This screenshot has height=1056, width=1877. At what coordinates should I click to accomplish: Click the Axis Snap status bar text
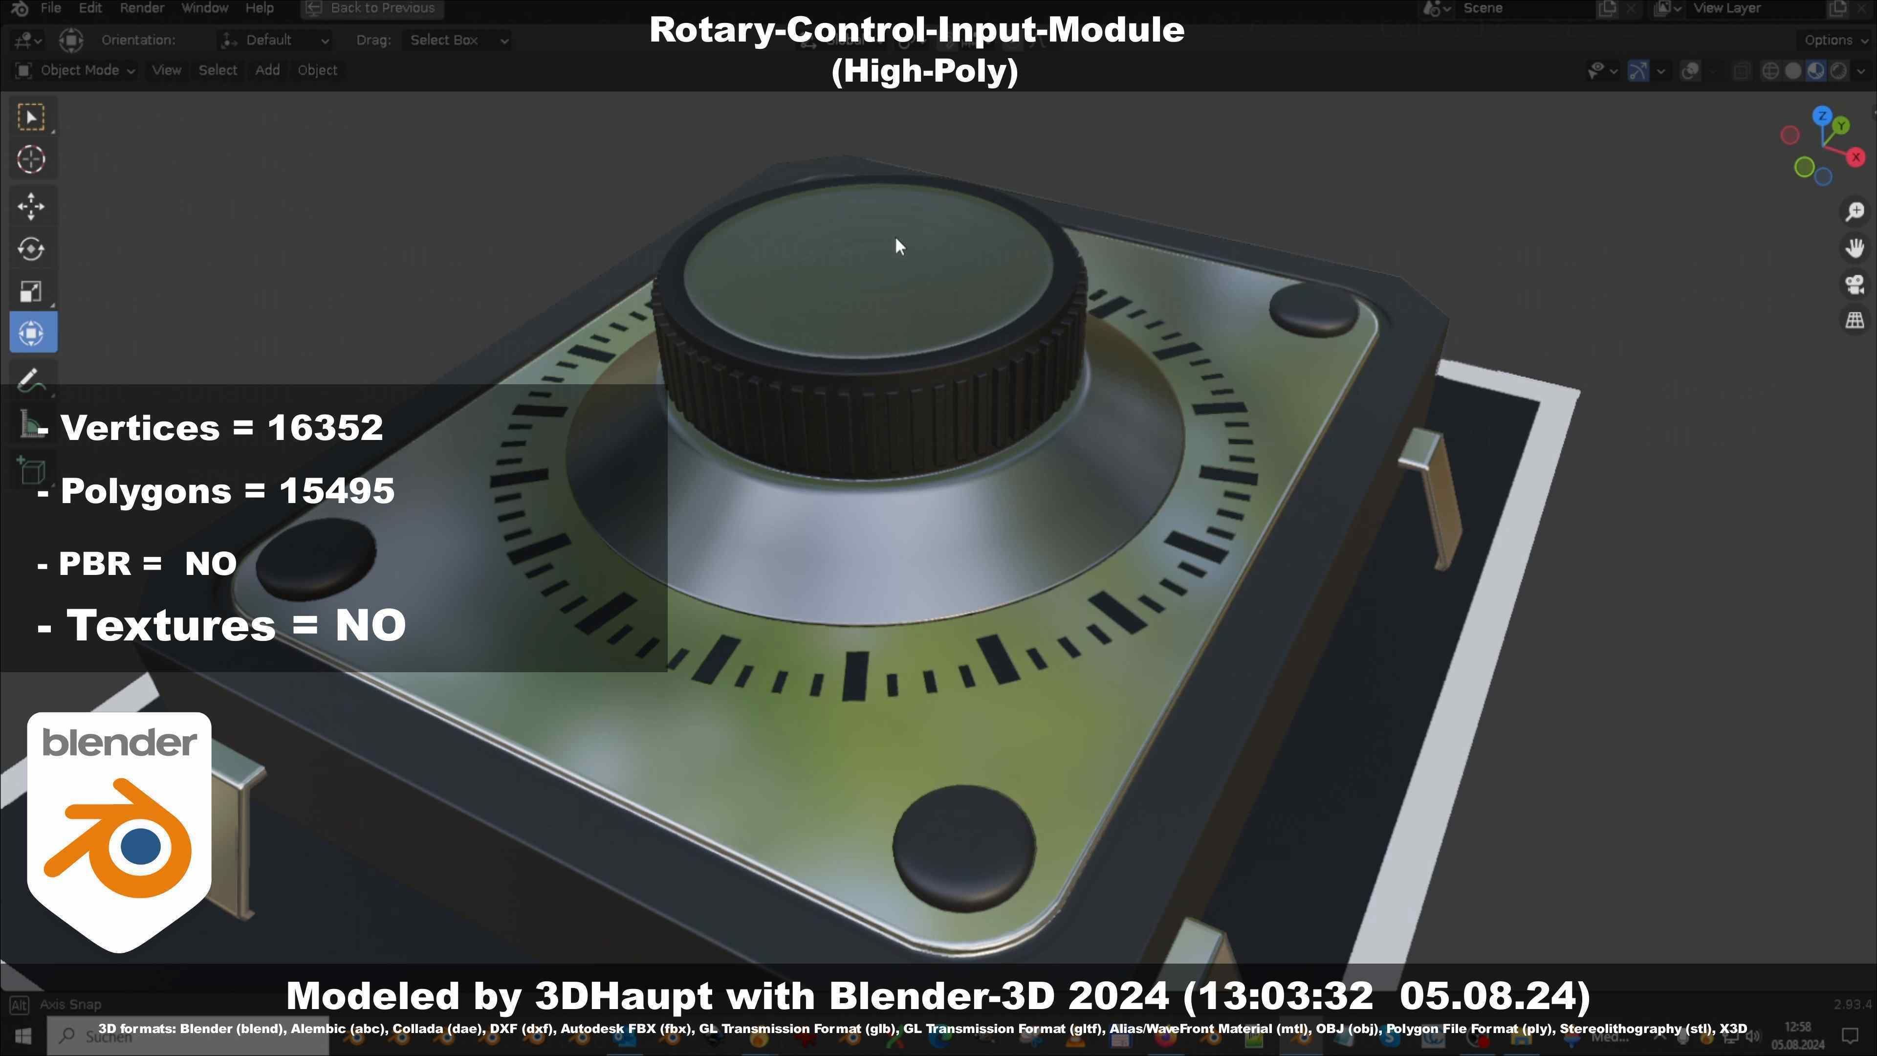71,1004
